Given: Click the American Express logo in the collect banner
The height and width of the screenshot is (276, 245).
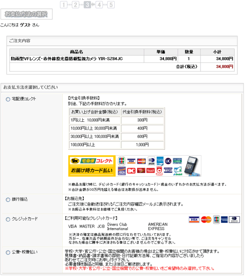Looking at the screenshot, I should pos(160,161).
